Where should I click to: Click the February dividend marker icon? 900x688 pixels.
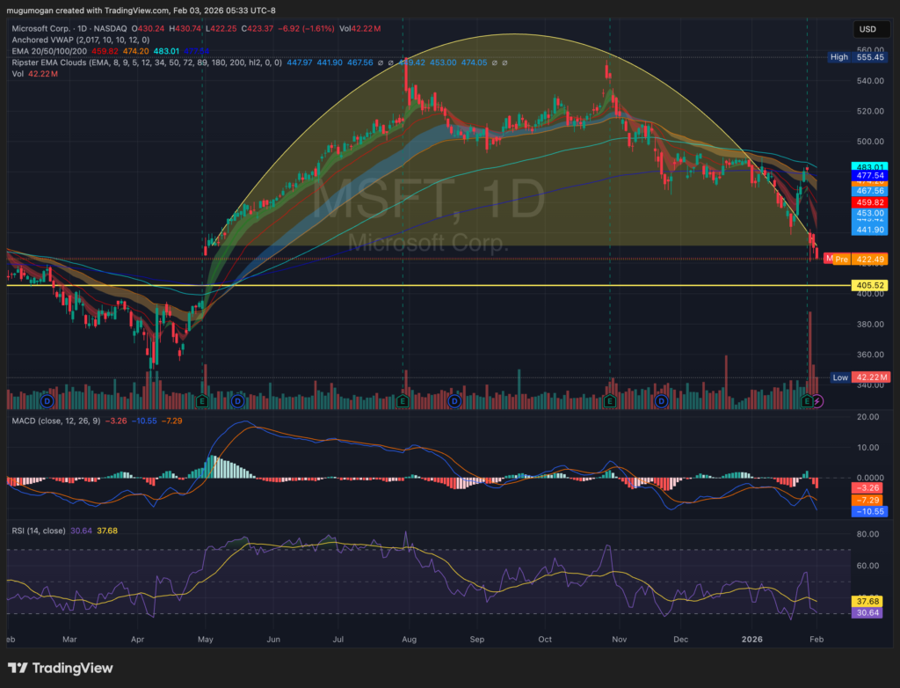47,401
